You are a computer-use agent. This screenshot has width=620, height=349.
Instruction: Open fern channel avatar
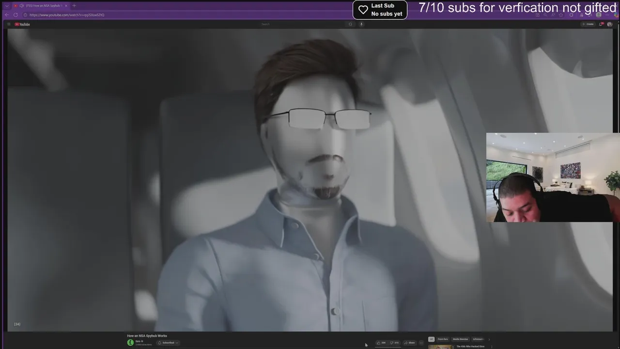[x=130, y=343]
